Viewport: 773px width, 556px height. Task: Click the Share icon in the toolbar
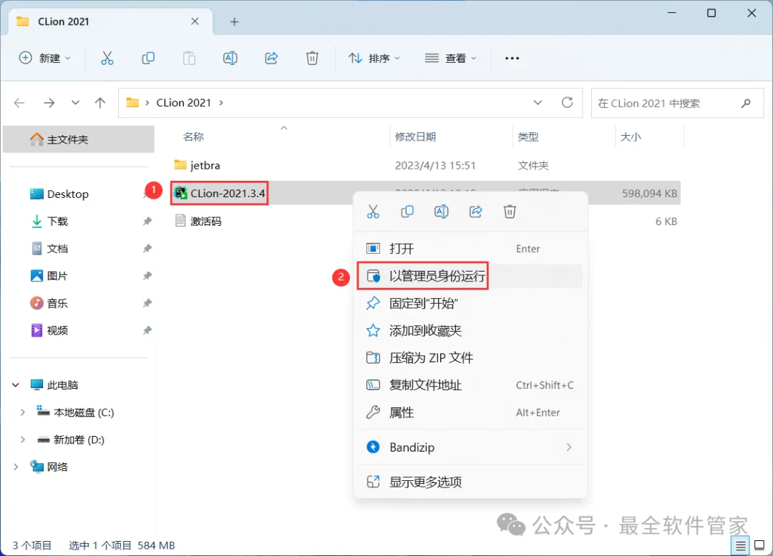[271, 58]
